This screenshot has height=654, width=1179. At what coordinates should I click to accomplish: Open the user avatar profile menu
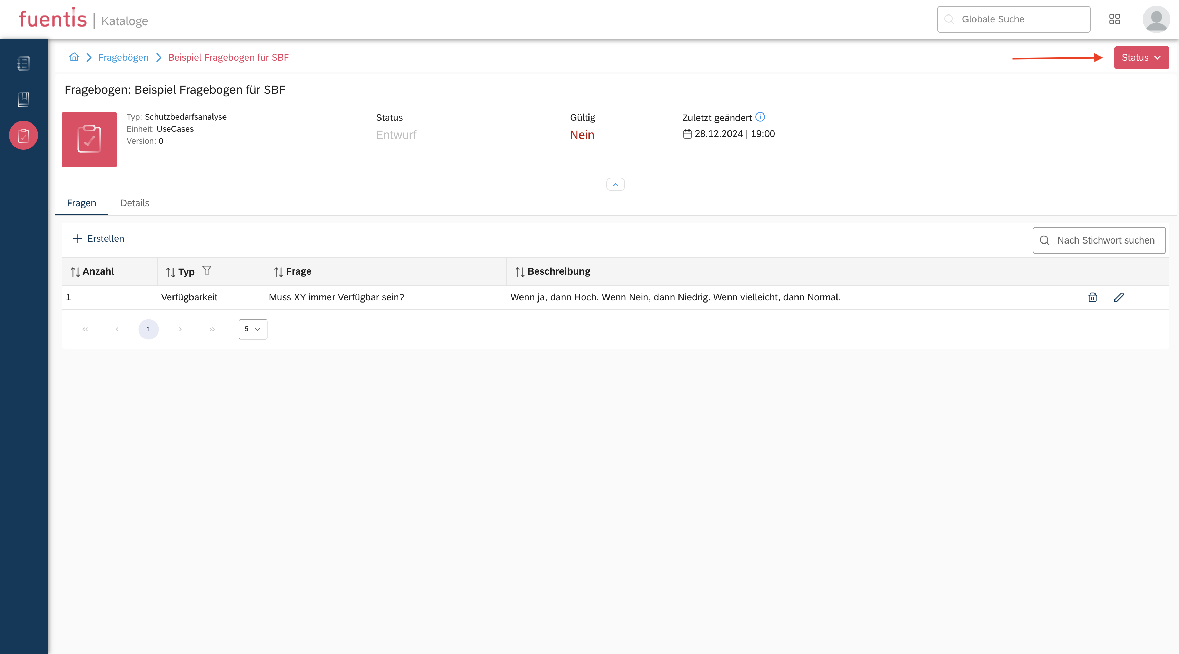[x=1156, y=19]
